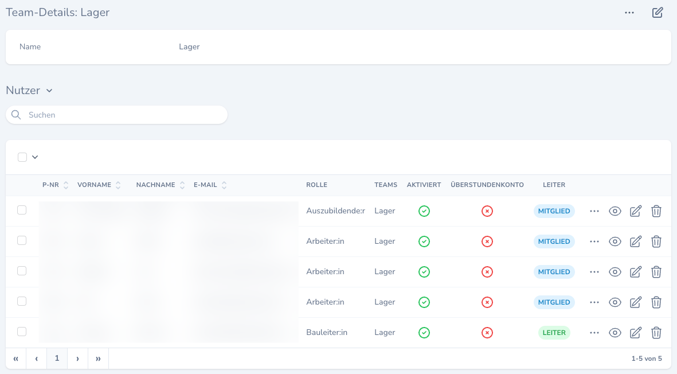Go to page 1 in pagination

click(x=57, y=359)
